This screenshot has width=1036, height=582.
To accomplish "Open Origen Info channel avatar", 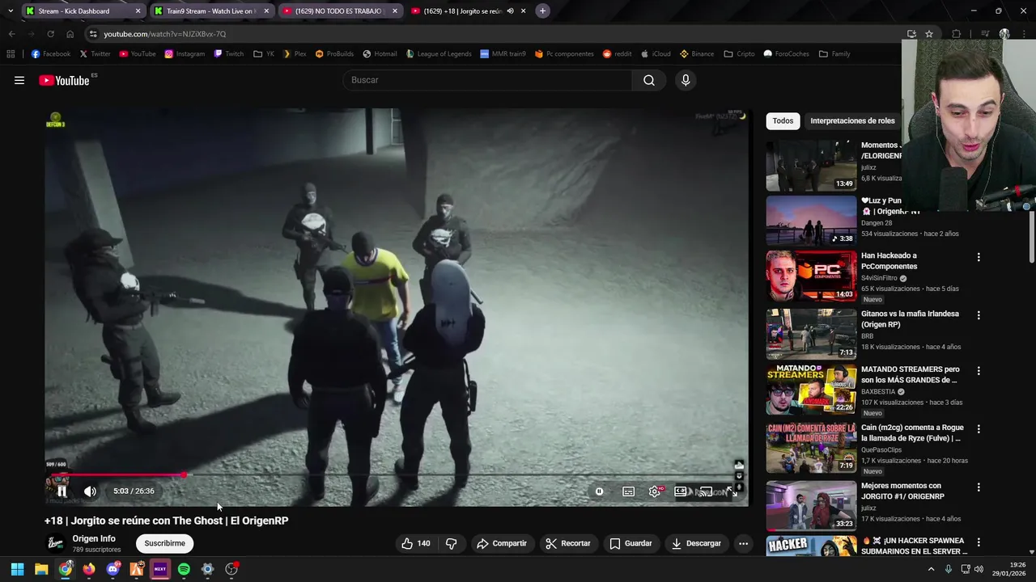I will pyautogui.click(x=55, y=543).
